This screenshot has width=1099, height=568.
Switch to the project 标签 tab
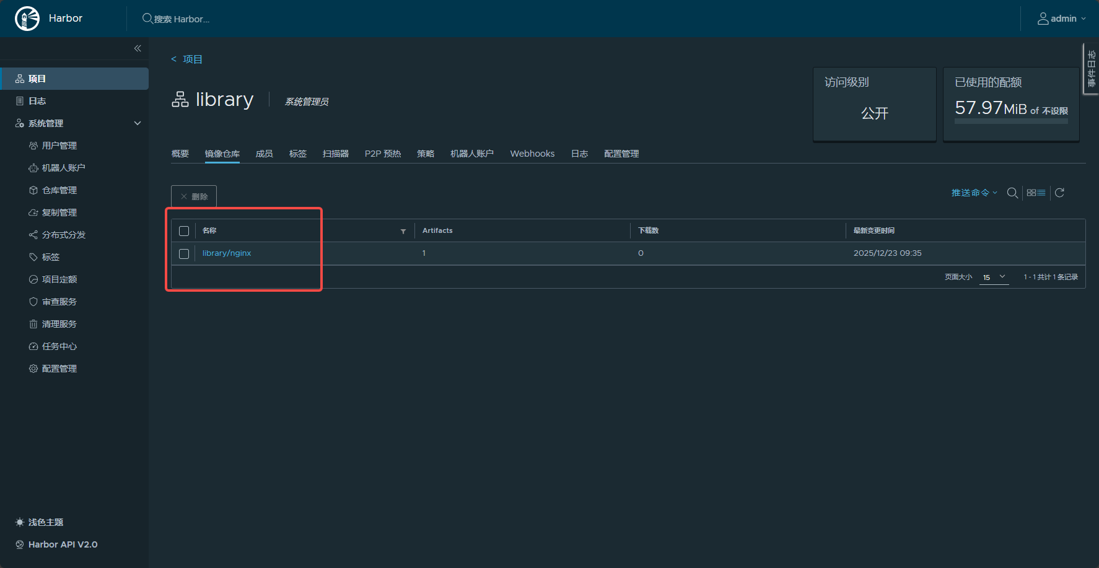click(x=298, y=154)
